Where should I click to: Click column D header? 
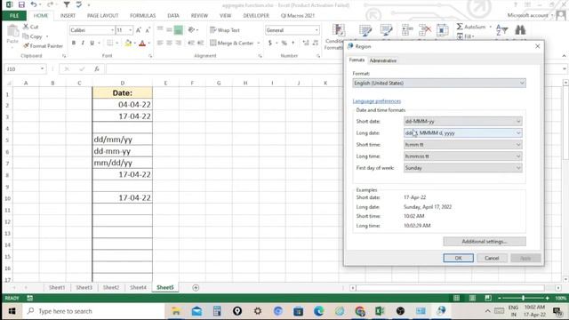(x=123, y=83)
